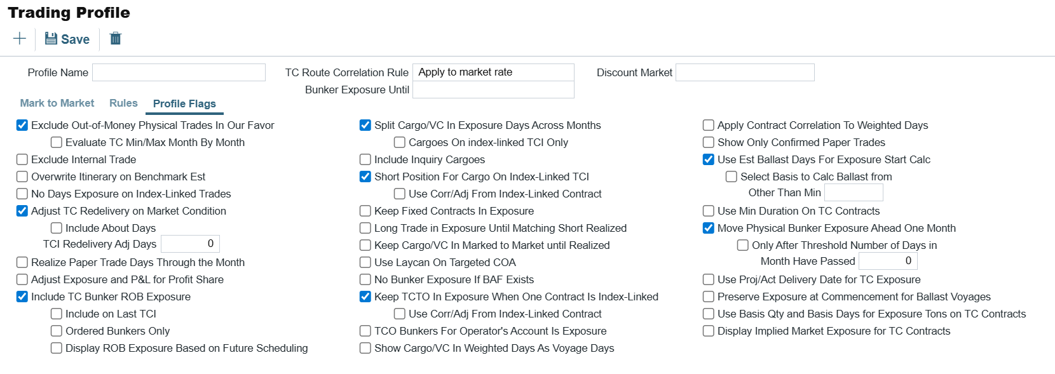Check Use Basis Qty and Basis Days option
Viewport: 1055px width, 374px height.
click(x=709, y=314)
